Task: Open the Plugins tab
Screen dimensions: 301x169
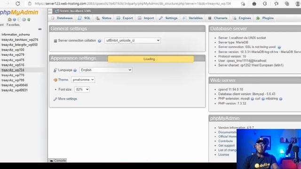Action: (265, 18)
